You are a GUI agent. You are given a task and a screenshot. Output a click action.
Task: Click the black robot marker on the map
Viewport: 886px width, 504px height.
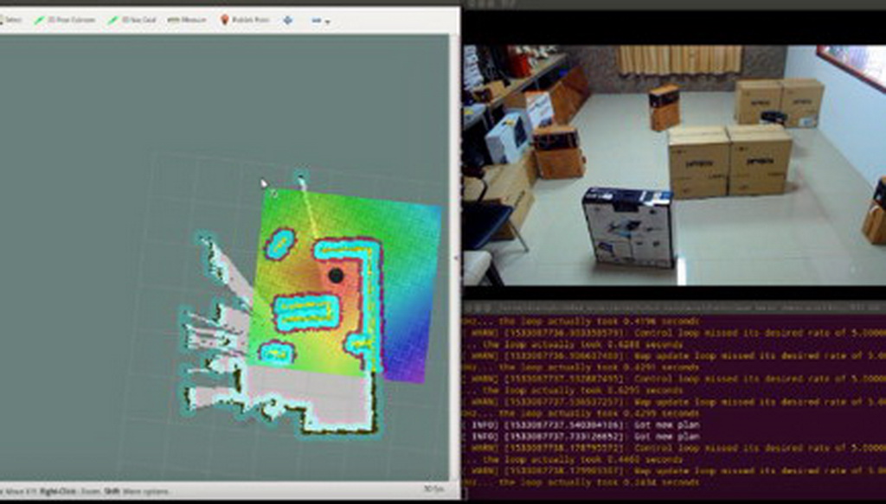tap(336, 275)
